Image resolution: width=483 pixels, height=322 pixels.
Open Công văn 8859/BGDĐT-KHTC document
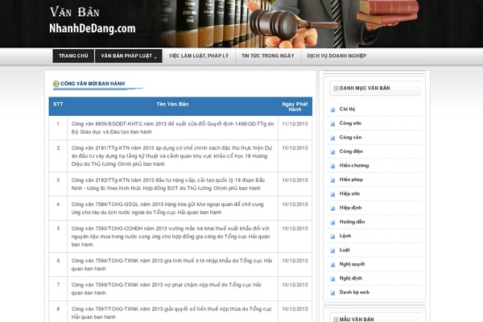coord(172,128)
